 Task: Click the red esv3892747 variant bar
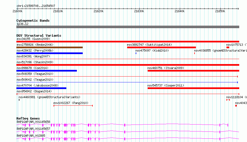tap(162, 47)
